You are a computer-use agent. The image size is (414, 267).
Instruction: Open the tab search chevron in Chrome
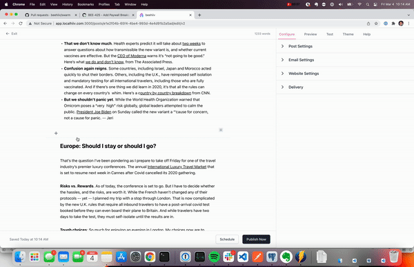[x=408, y=15]
